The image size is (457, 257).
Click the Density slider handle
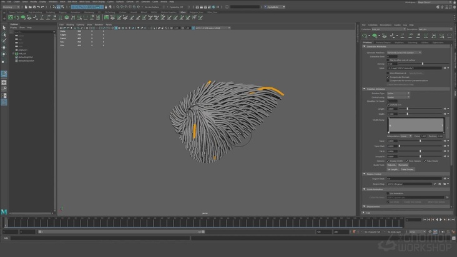[x=423, y=64]
